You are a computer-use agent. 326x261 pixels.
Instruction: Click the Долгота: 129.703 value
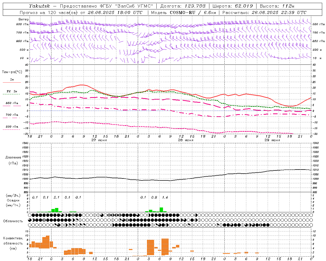pos(183,6)
